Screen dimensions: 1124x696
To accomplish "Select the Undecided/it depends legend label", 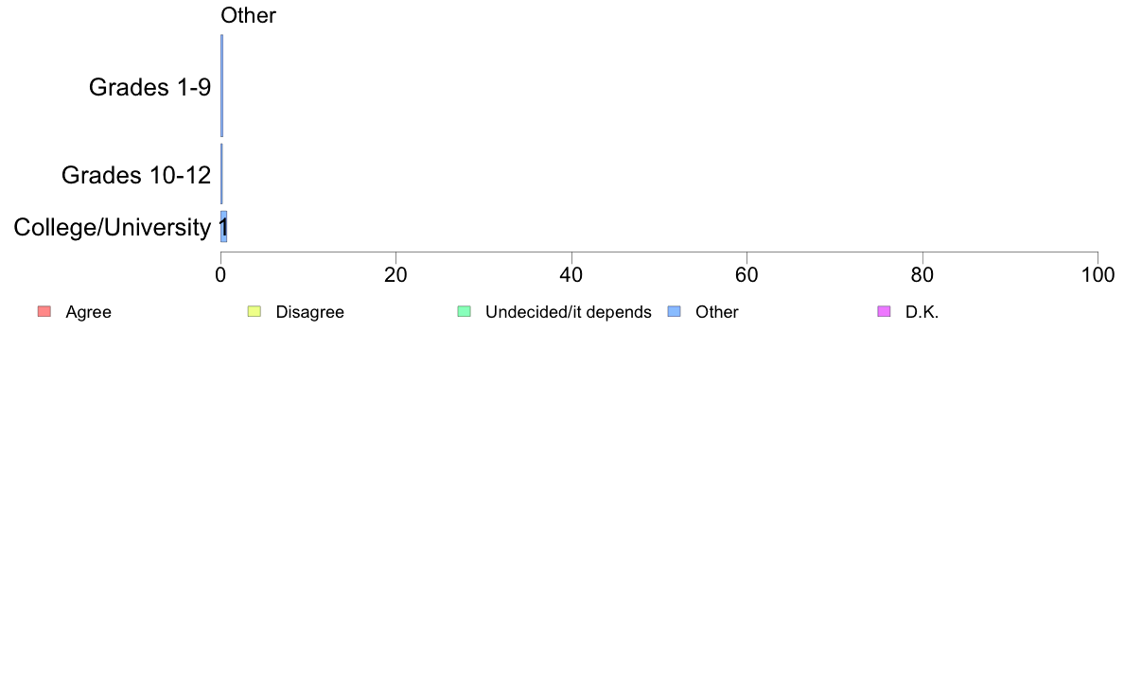I will pyautogui.click(x=569, y=312).
